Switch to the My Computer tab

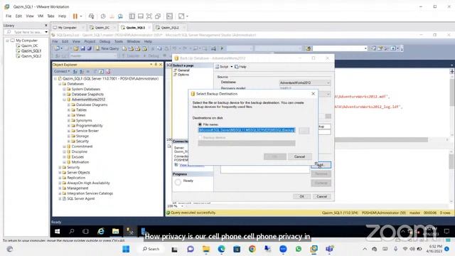(68, 28)
